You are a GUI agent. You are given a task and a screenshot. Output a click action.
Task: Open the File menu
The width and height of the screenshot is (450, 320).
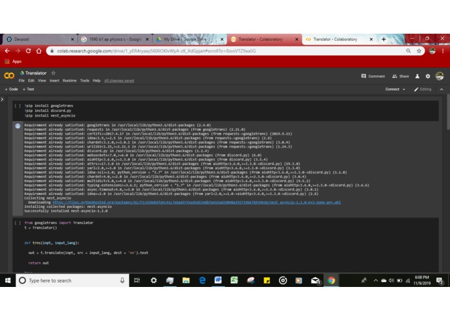21,80
